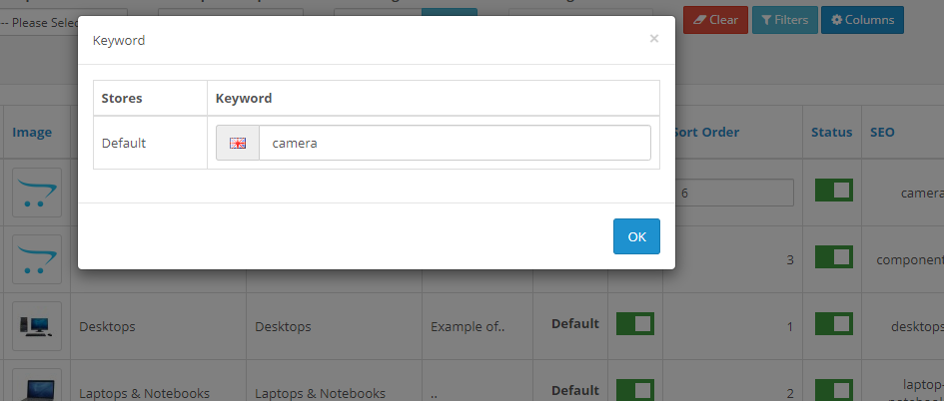
Task: Open the Columns settings
Action: coord(862,20)
